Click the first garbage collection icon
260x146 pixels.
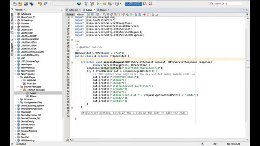coord(145,4)
